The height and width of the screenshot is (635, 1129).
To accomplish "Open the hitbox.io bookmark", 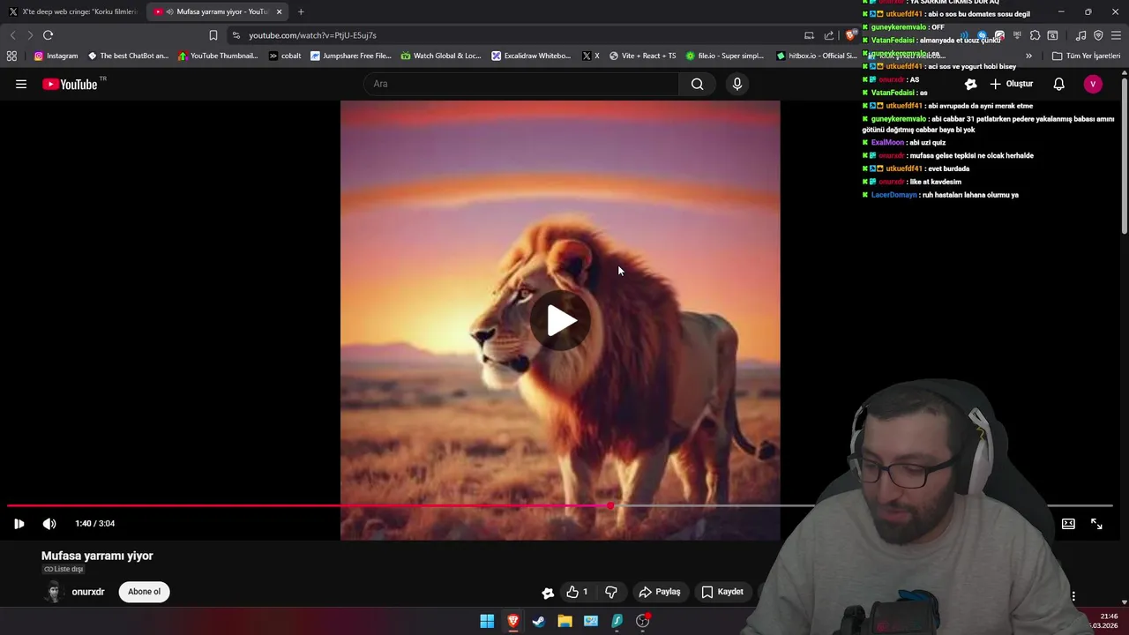I will [816, 56].
